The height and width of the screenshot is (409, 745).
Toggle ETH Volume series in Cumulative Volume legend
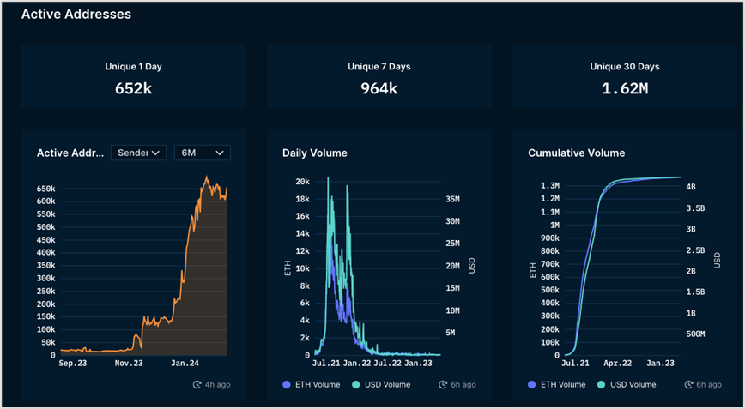point(562,385)
